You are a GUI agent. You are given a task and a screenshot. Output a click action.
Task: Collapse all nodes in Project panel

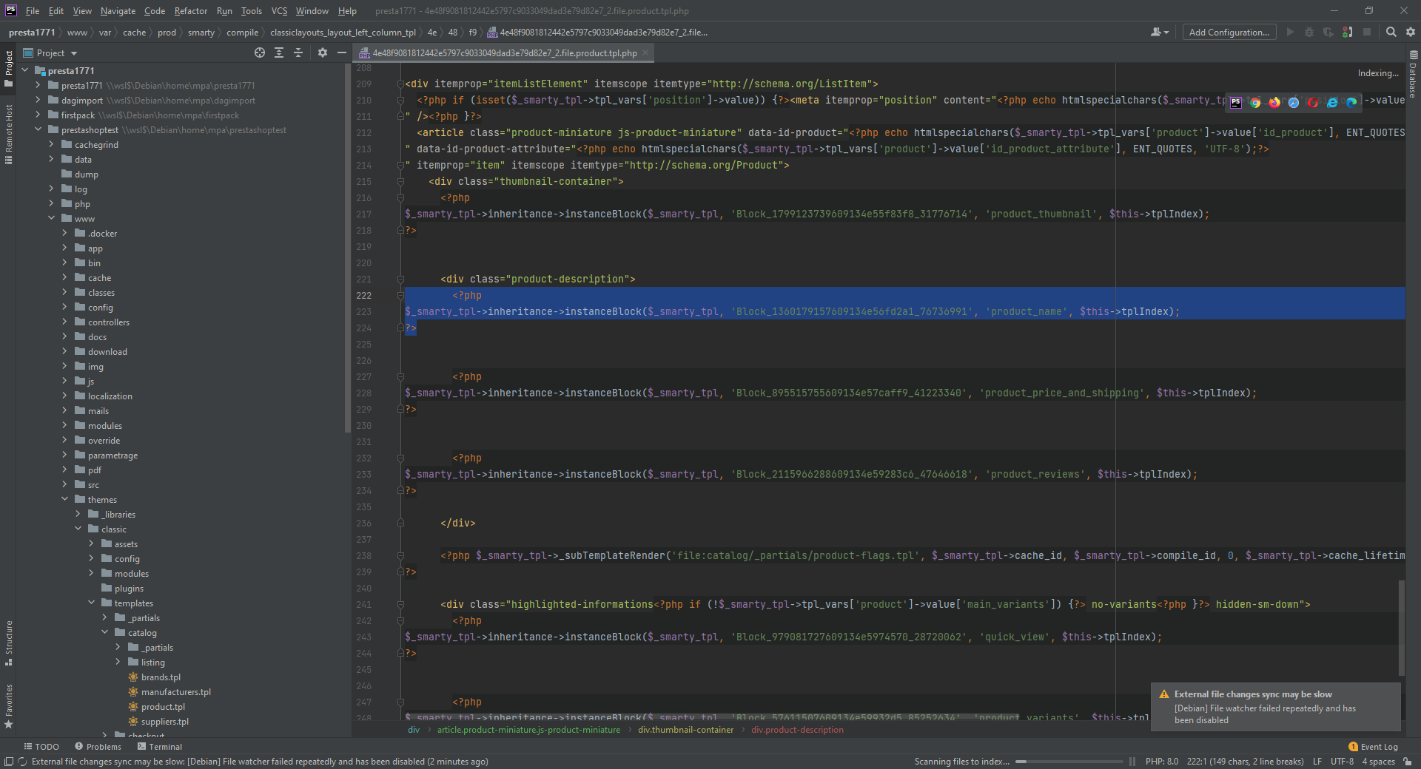(x=298, y=52)
